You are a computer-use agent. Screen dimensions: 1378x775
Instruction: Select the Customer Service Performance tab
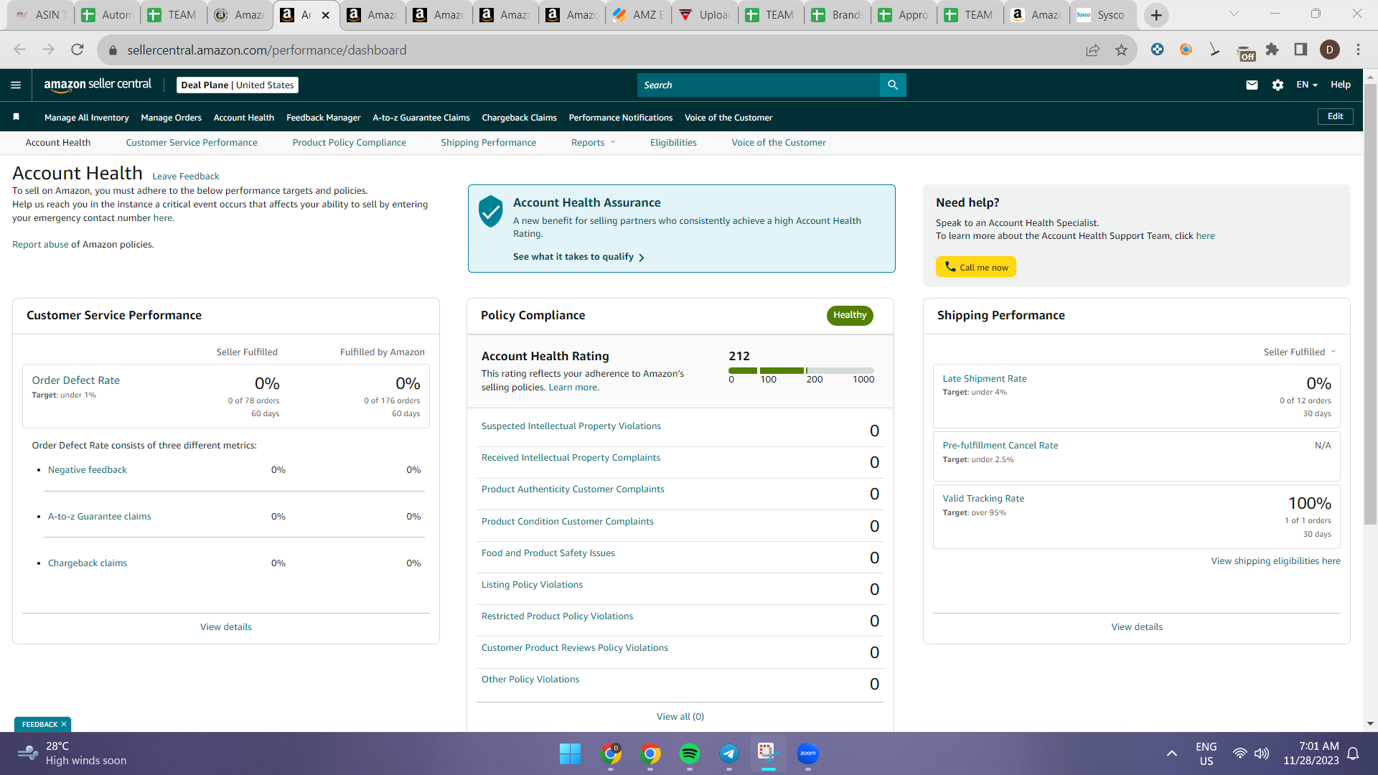click(192, 142)
